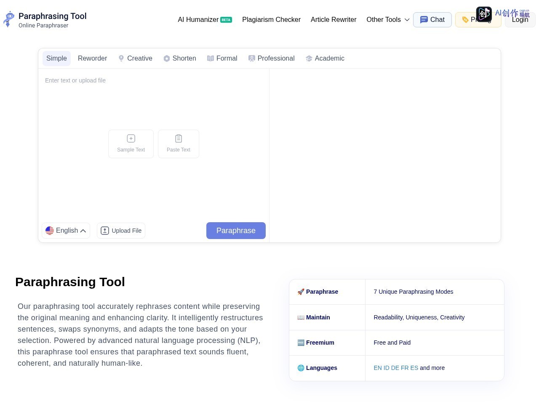Click the US flag language icon

(x=50, y=231)
